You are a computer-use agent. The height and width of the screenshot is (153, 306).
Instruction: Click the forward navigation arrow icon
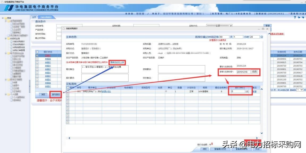[x=303, y=17]
